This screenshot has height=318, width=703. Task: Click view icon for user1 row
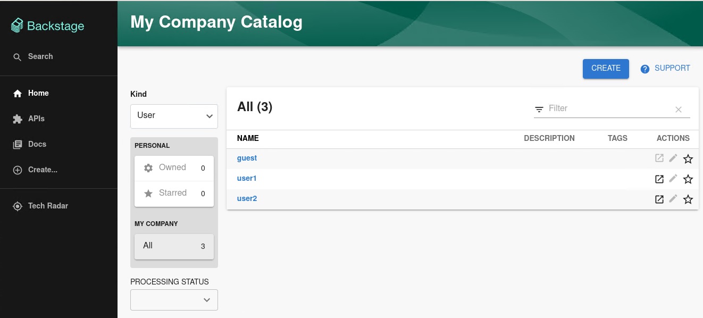click(x=659, y=179)
